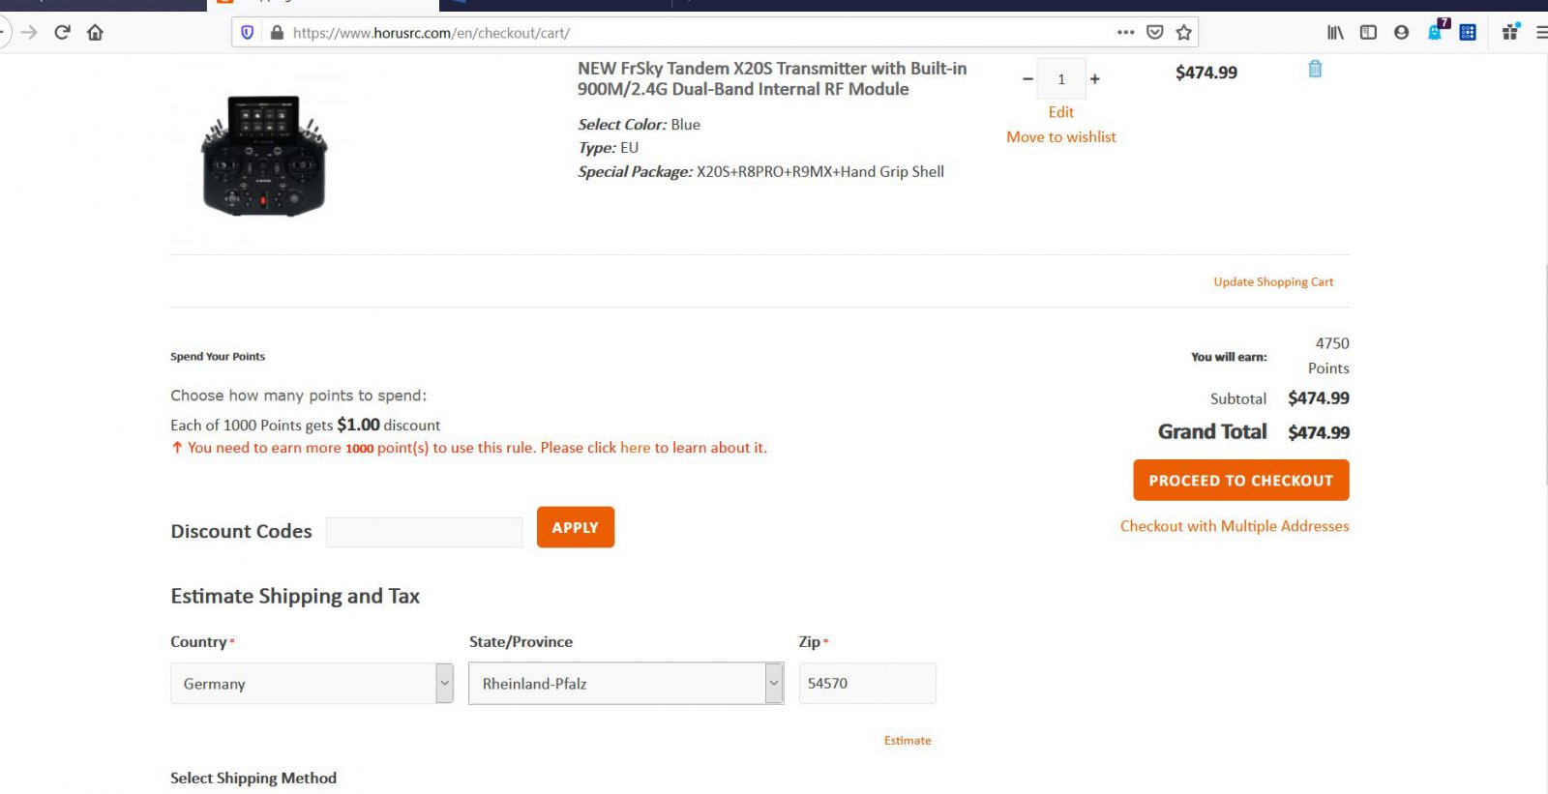This screenshot has height=794, width=1548.
Task: Choose Checkout with Multiple Addresses
Action: [1235, 526]
